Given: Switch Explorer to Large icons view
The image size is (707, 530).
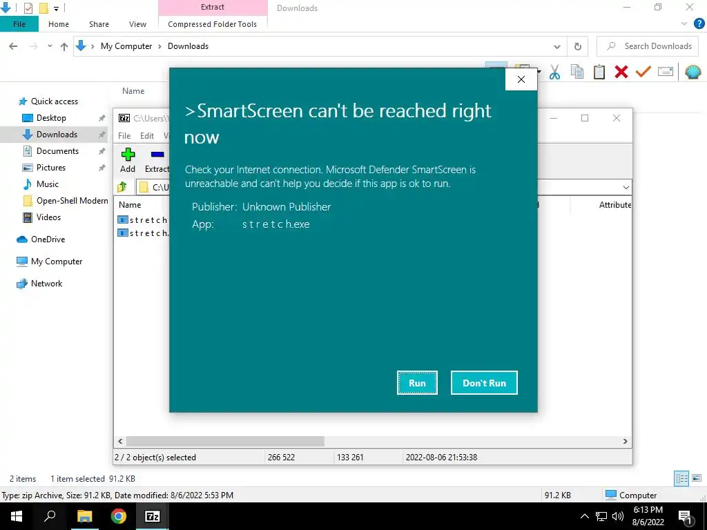Looking at the screenshot, I should [x=697, y=478].
